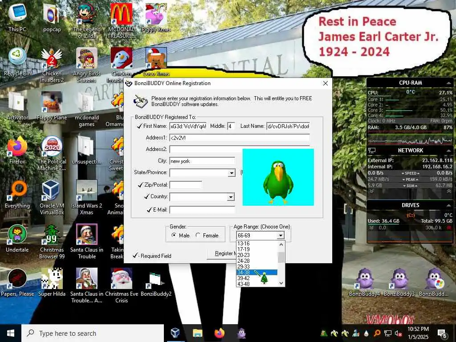Image resolution: width=456 pixels, height=342 pixels.
Task: Click the Address2 input field
Action: coord(206,150)
